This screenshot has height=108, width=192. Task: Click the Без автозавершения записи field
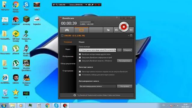click(x=97, y=86)
